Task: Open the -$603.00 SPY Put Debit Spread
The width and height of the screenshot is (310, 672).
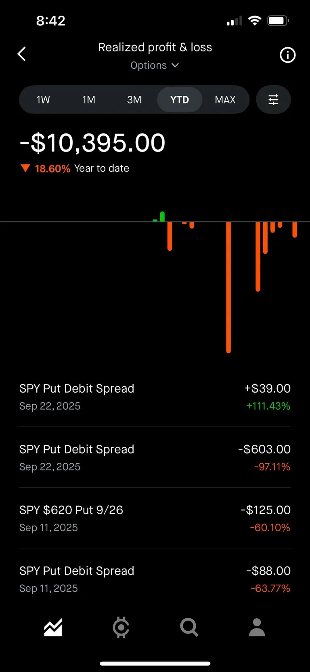Action: tap(155, 457)
